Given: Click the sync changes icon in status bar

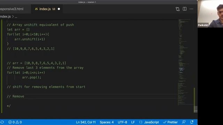Looking at the screenshot, I should (2, 122).
